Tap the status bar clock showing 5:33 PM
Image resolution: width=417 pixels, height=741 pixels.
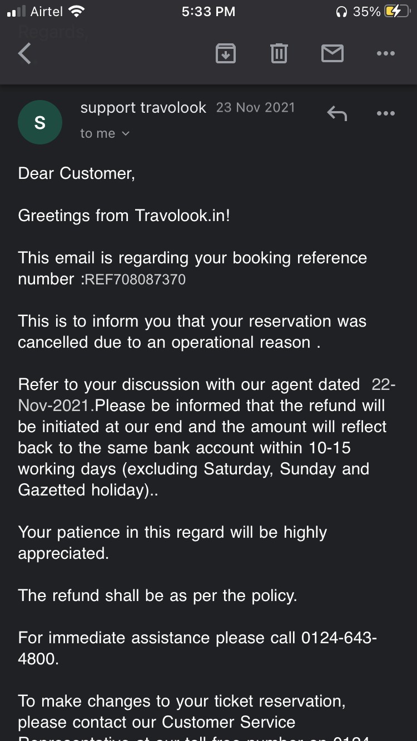tap(209, 12)
